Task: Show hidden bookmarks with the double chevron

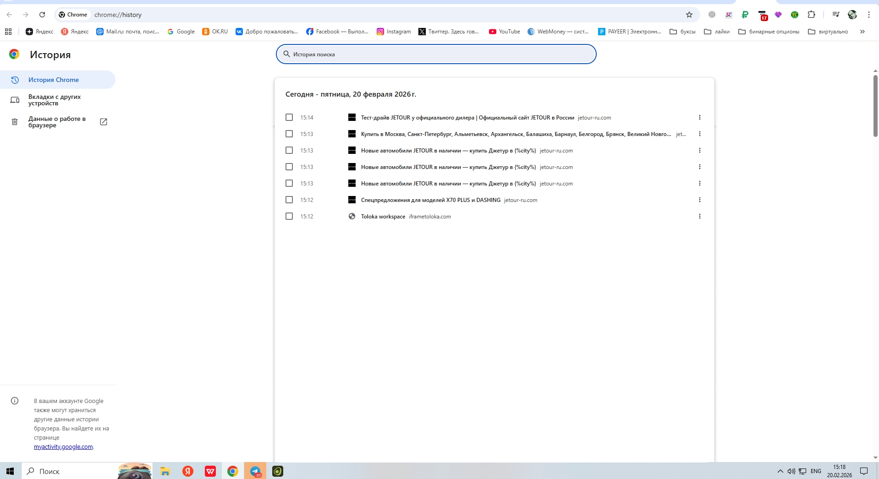Action: coord(862,32)
